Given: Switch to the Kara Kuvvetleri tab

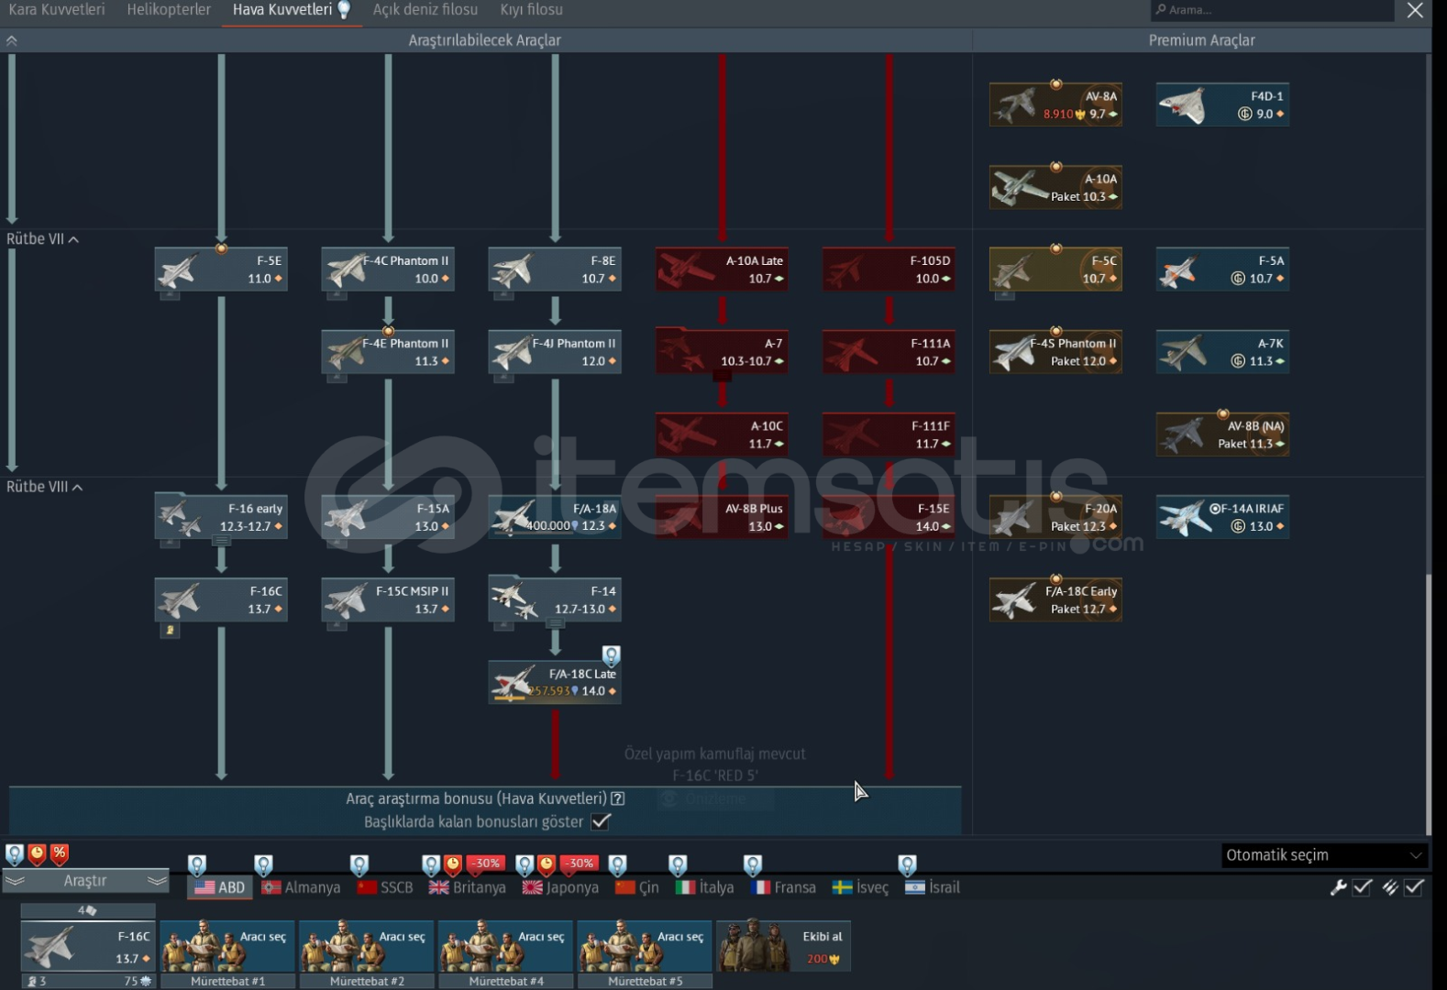Looking at the screenshot, I should [x=57, y=10].
